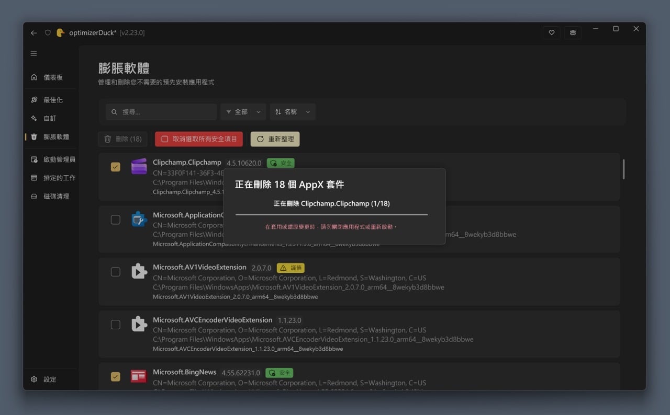Open 最佳化 optimization page
Screen dimensions: 670x415
point(51,100)
